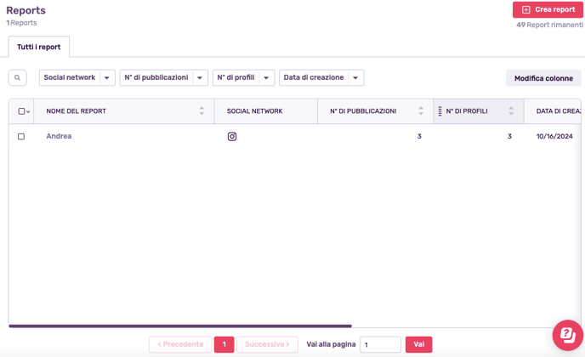
Task: Open the Andrea report link
Action: (x=59, y=136)
